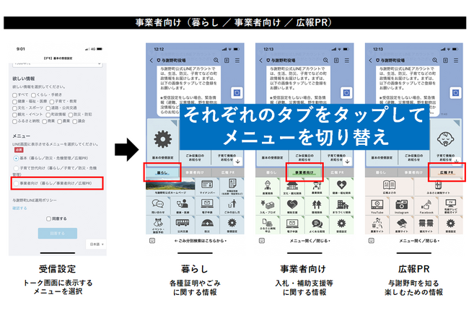The height and width of the screenshot is (313, 469).
Task: Open the Facebook thumbs-up icon
Action: click(x=426, y=205)
